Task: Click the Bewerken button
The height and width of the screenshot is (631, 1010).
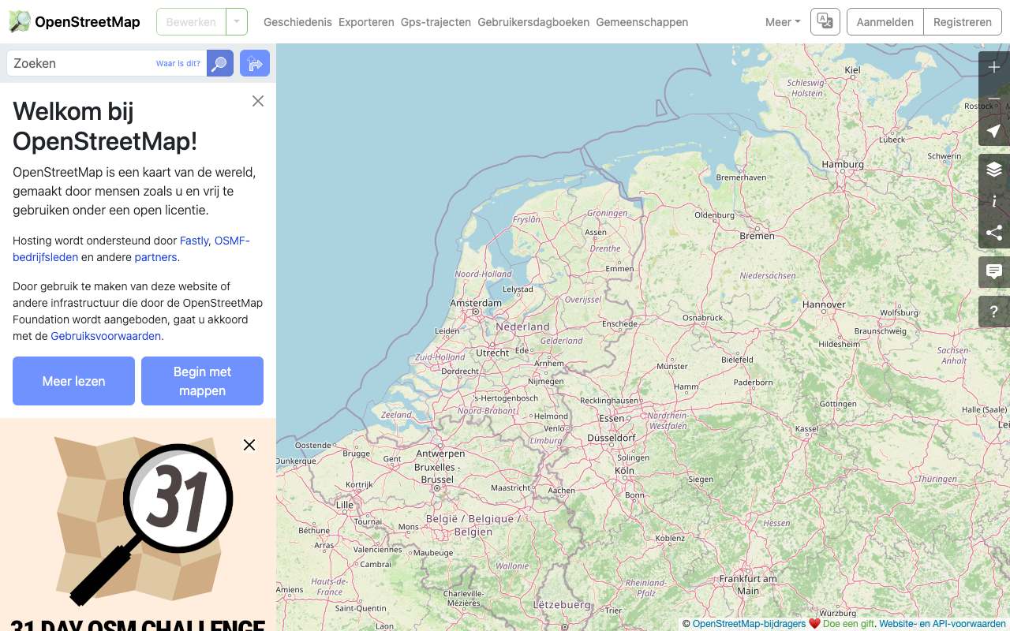Action: [191, 22]
